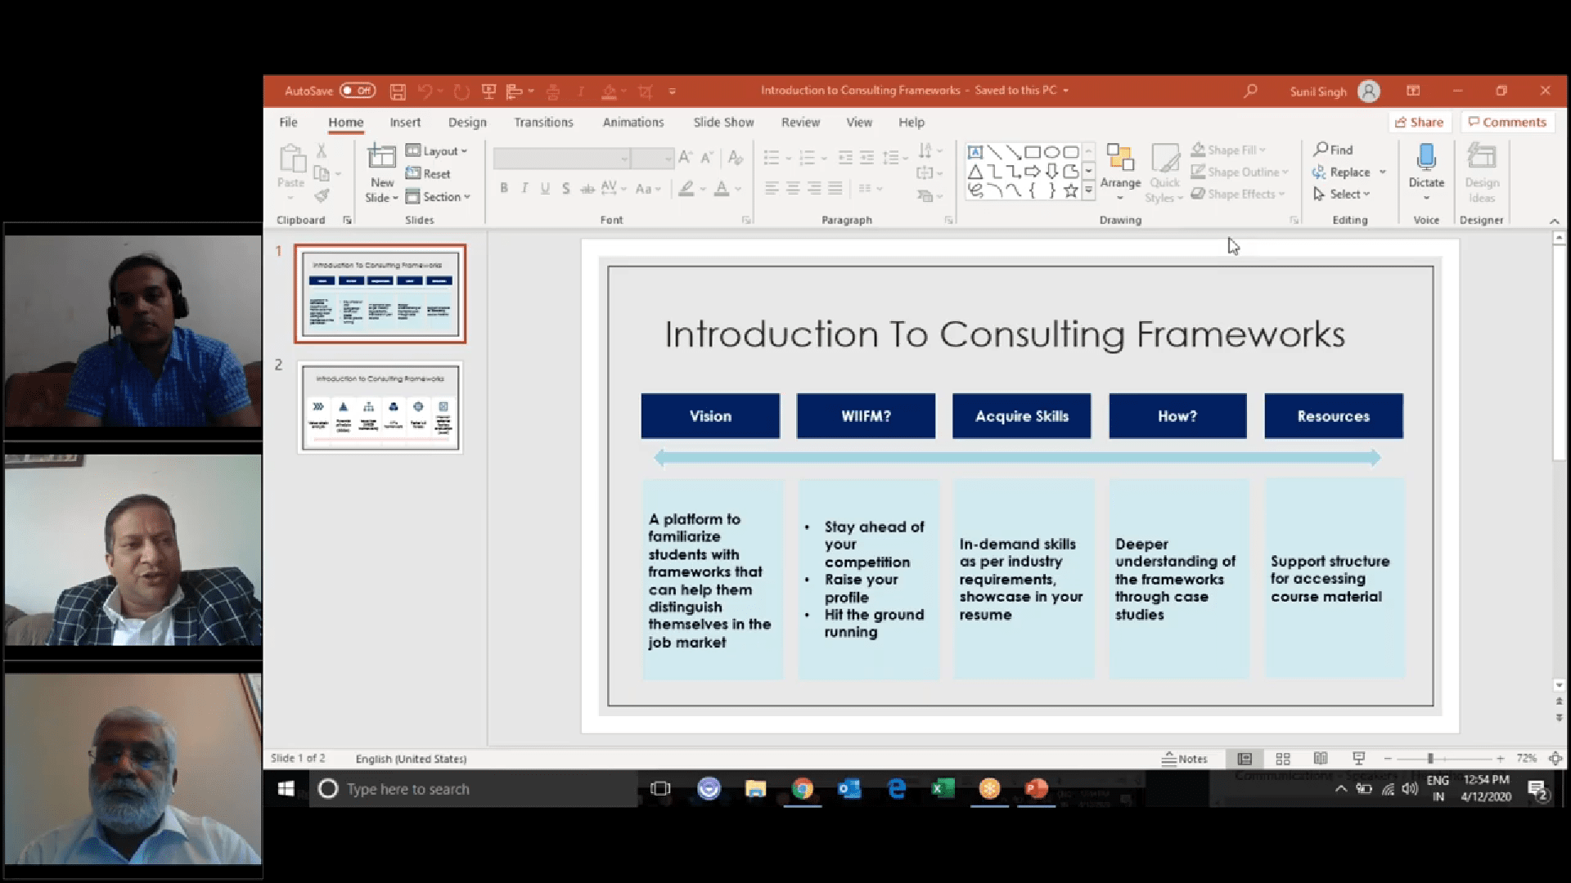
Task: Open the Transitions tab
Action: point(543,123)
